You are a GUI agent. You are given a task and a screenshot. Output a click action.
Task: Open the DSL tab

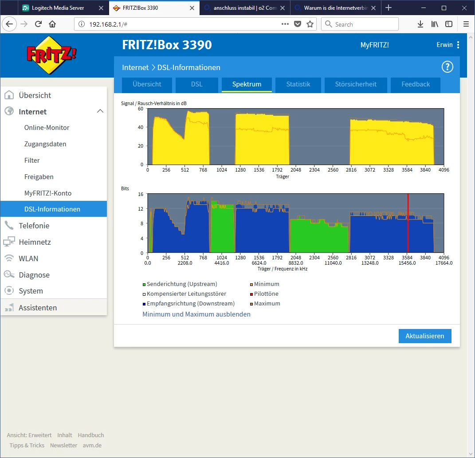click(196, 85)
